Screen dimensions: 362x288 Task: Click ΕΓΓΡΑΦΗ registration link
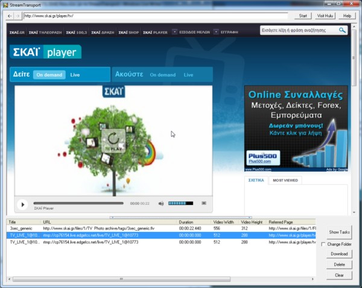pyautogui.click(x=229, y=33)
